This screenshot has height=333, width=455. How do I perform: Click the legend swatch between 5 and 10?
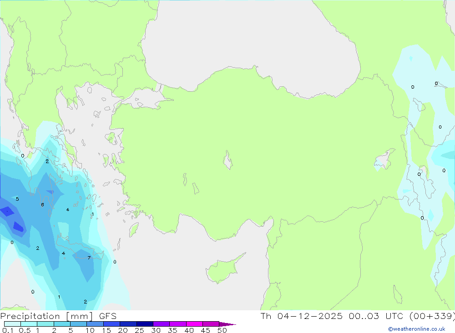tap(78, 324)
